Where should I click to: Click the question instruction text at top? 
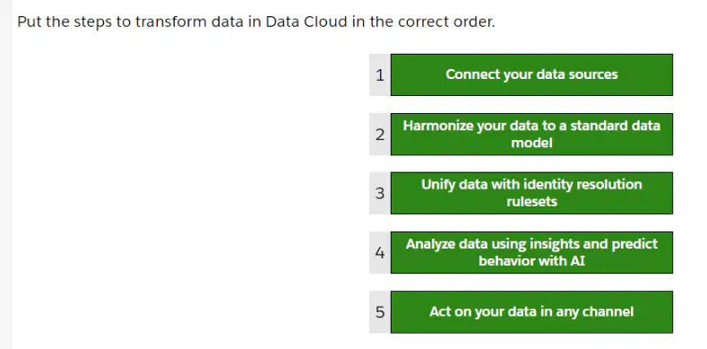[256, 22]
